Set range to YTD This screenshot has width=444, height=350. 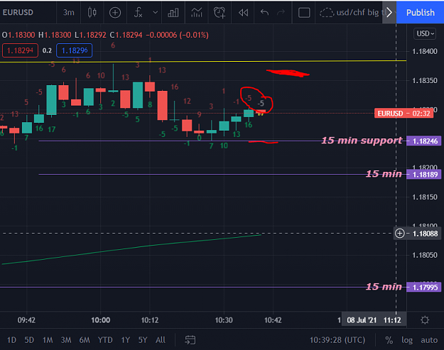tap(105, 340)
